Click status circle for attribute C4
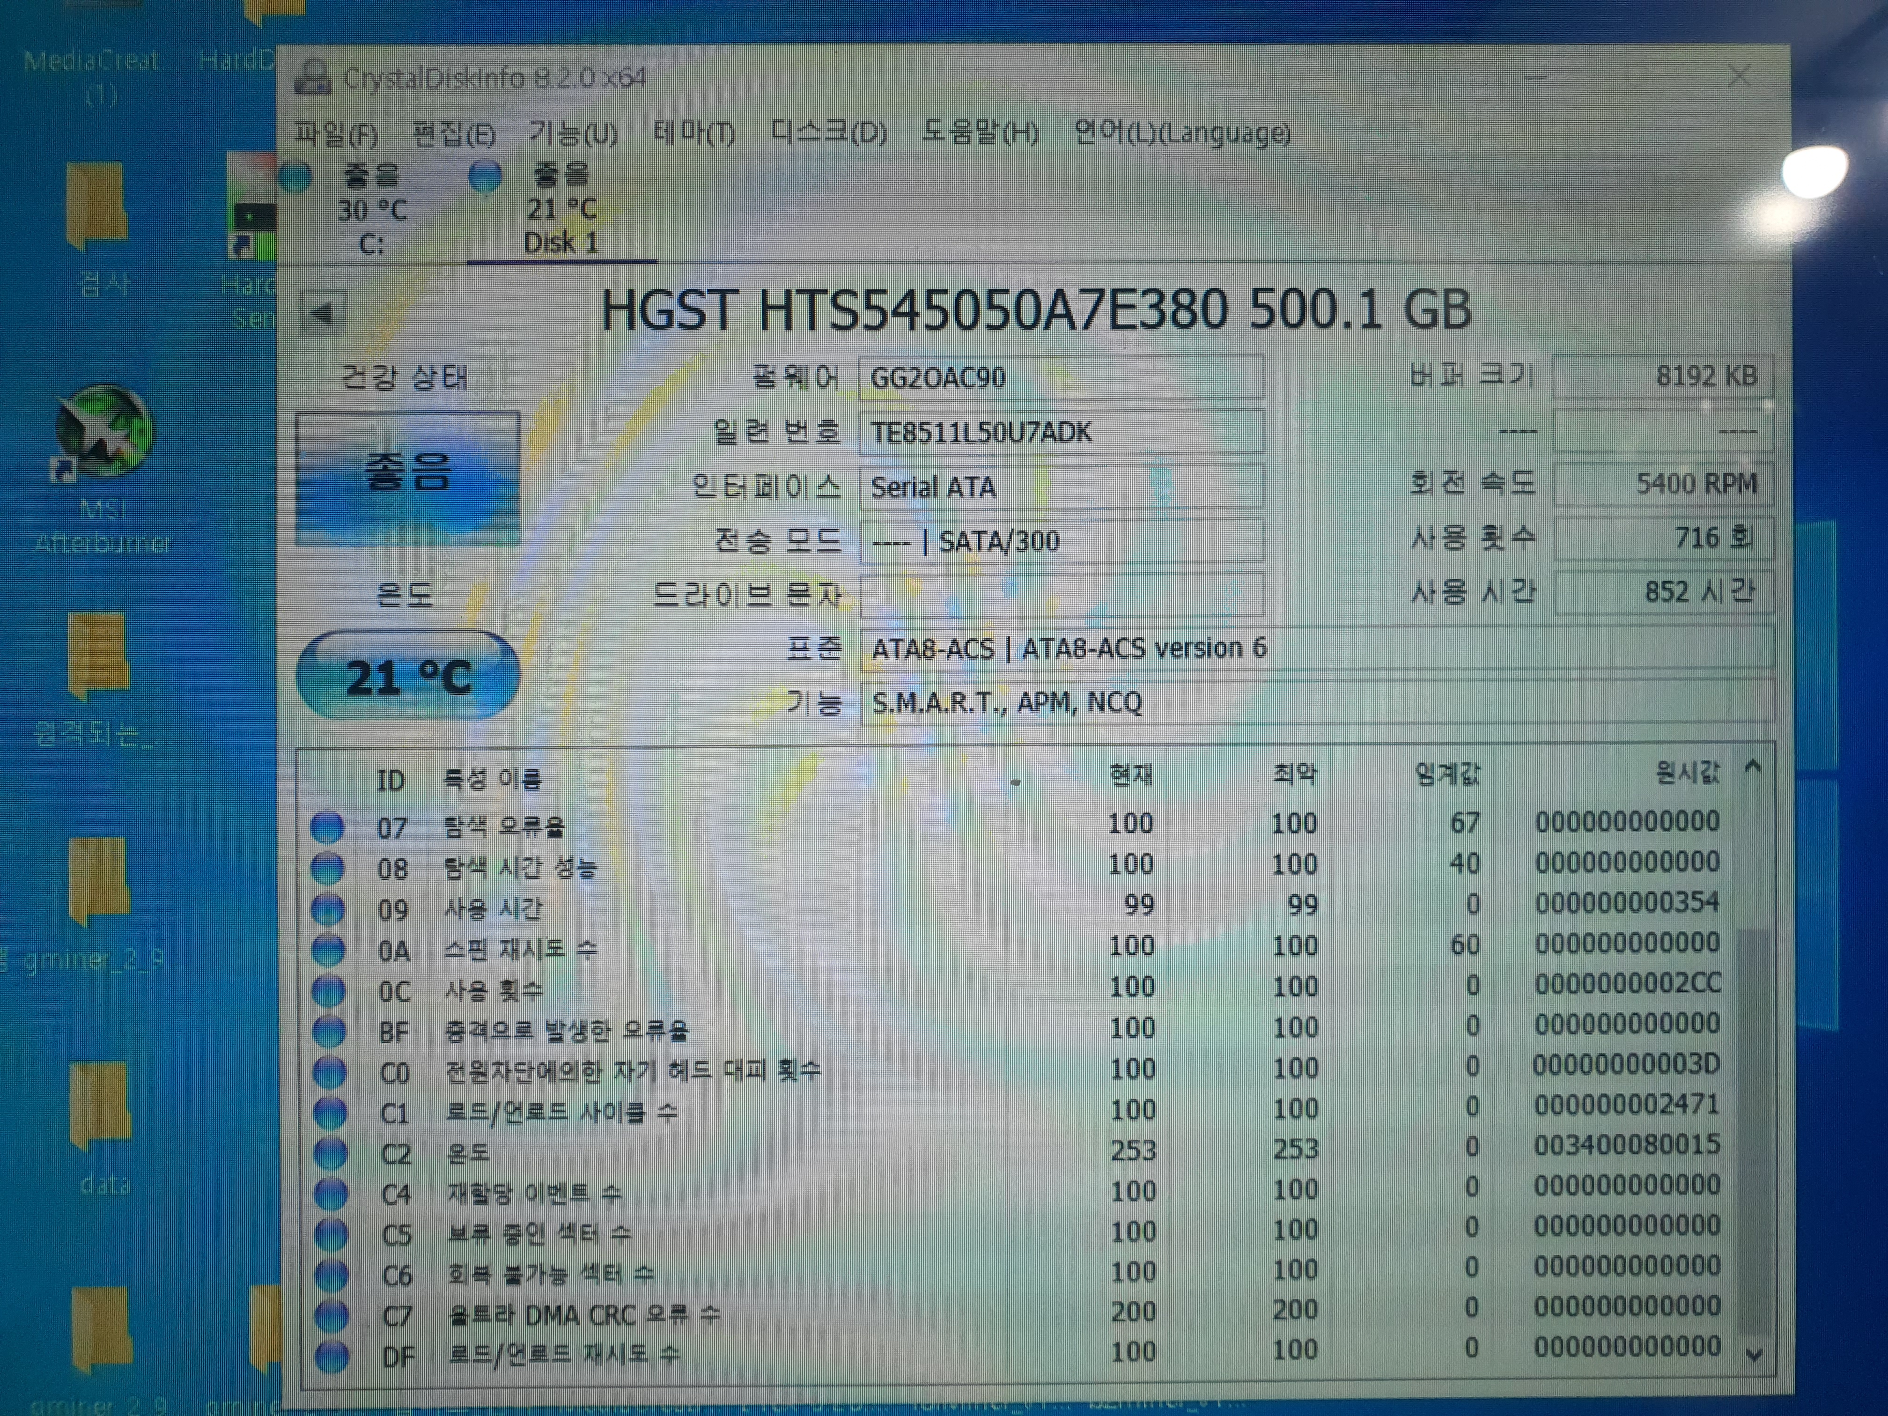1888x1416 pixels. click(x=330, y=1194)
